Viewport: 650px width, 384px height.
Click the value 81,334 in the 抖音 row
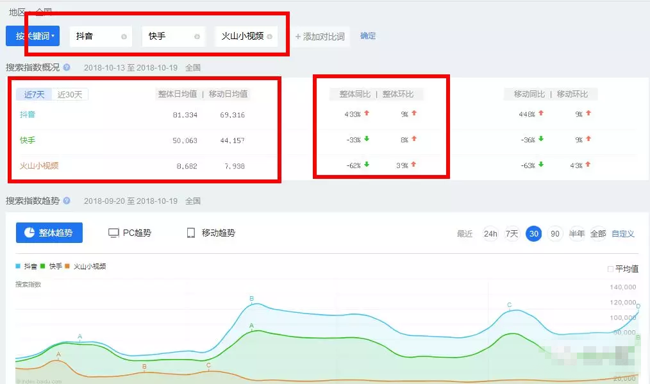[185, 115]
